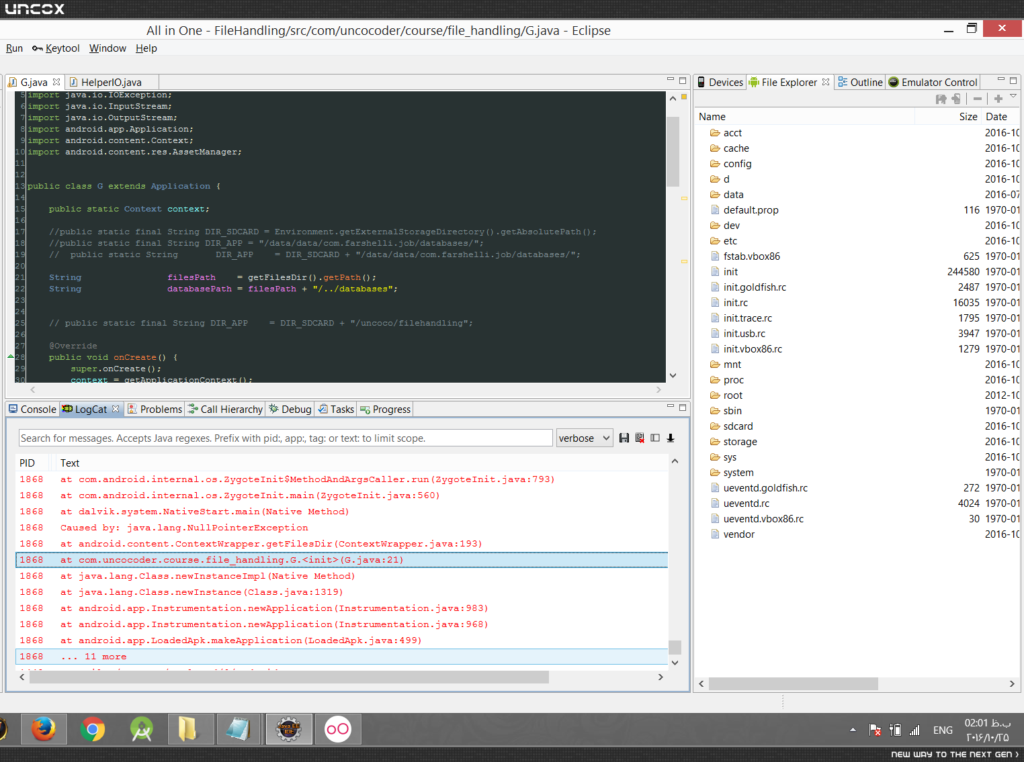Open the Emulator Control tab
The width and height of the screenshot is (1024, 762).
933,82
